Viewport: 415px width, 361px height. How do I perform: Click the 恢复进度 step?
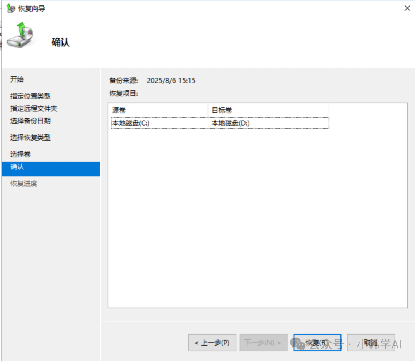point(24,184)
